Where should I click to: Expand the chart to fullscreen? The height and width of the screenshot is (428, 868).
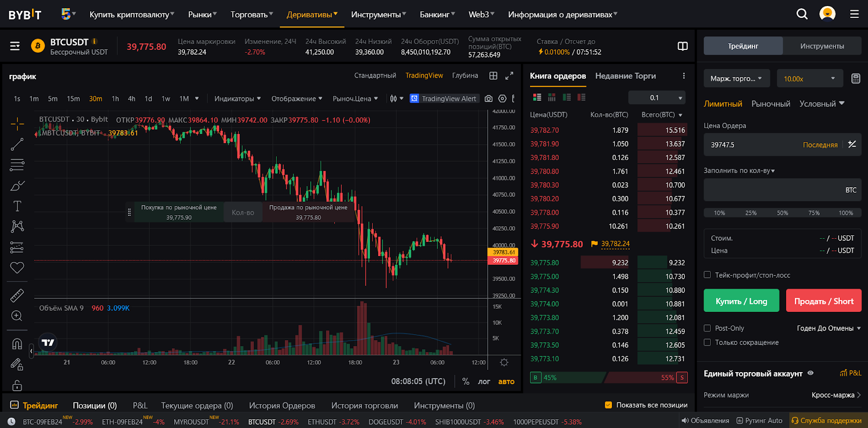coord(509,76)
